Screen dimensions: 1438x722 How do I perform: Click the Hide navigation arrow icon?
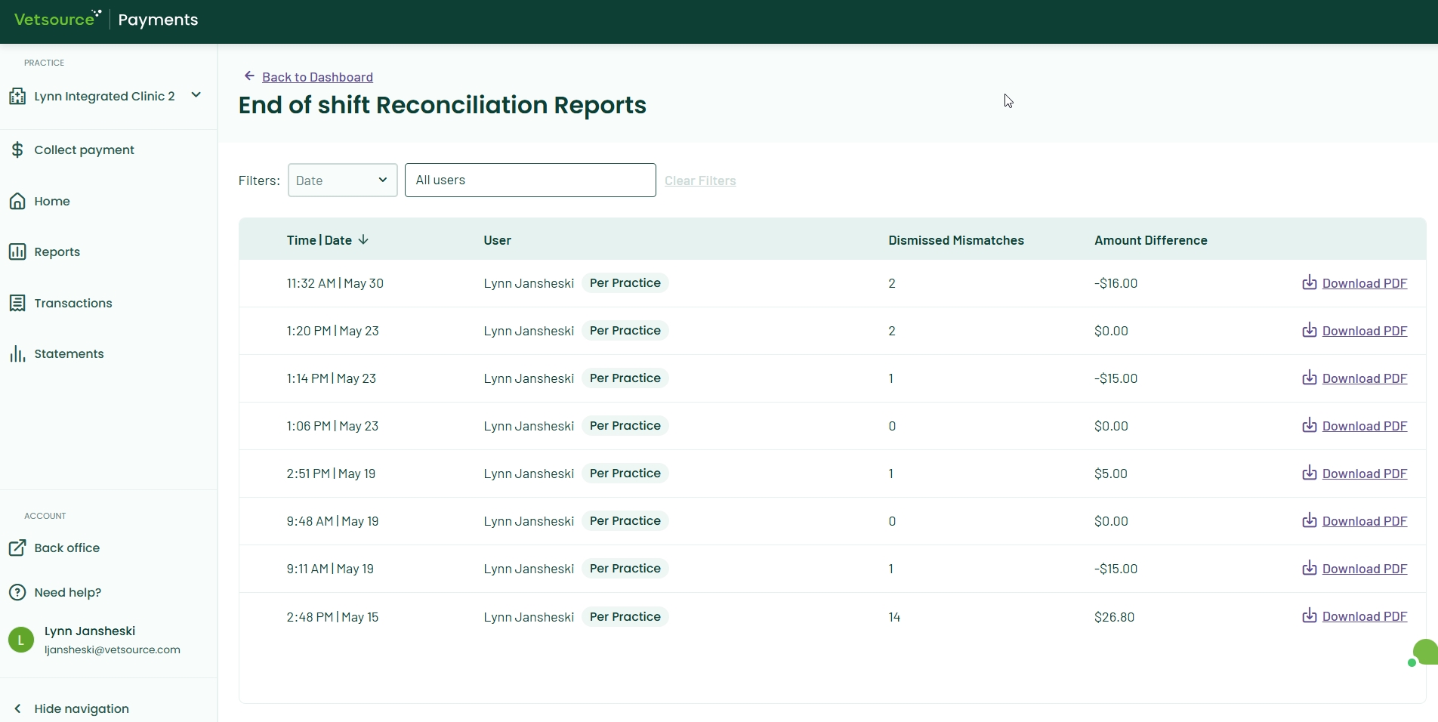click(x=17, y=708)
